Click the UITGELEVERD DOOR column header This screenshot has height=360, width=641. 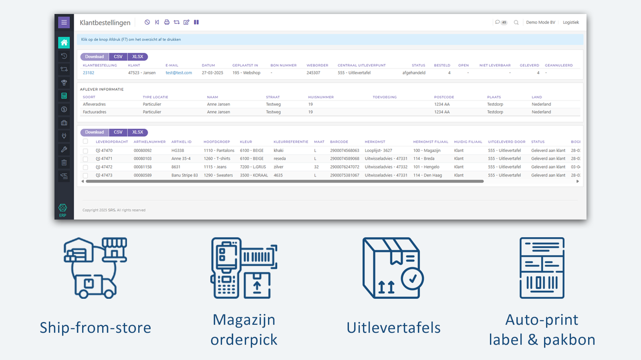click(x=506, y=142)
